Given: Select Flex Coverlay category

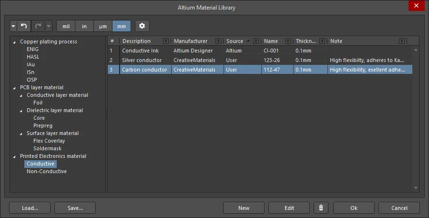Looking at the screenshot, I should (49, 141).
